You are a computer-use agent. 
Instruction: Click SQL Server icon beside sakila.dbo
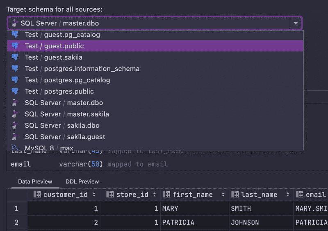15,125
